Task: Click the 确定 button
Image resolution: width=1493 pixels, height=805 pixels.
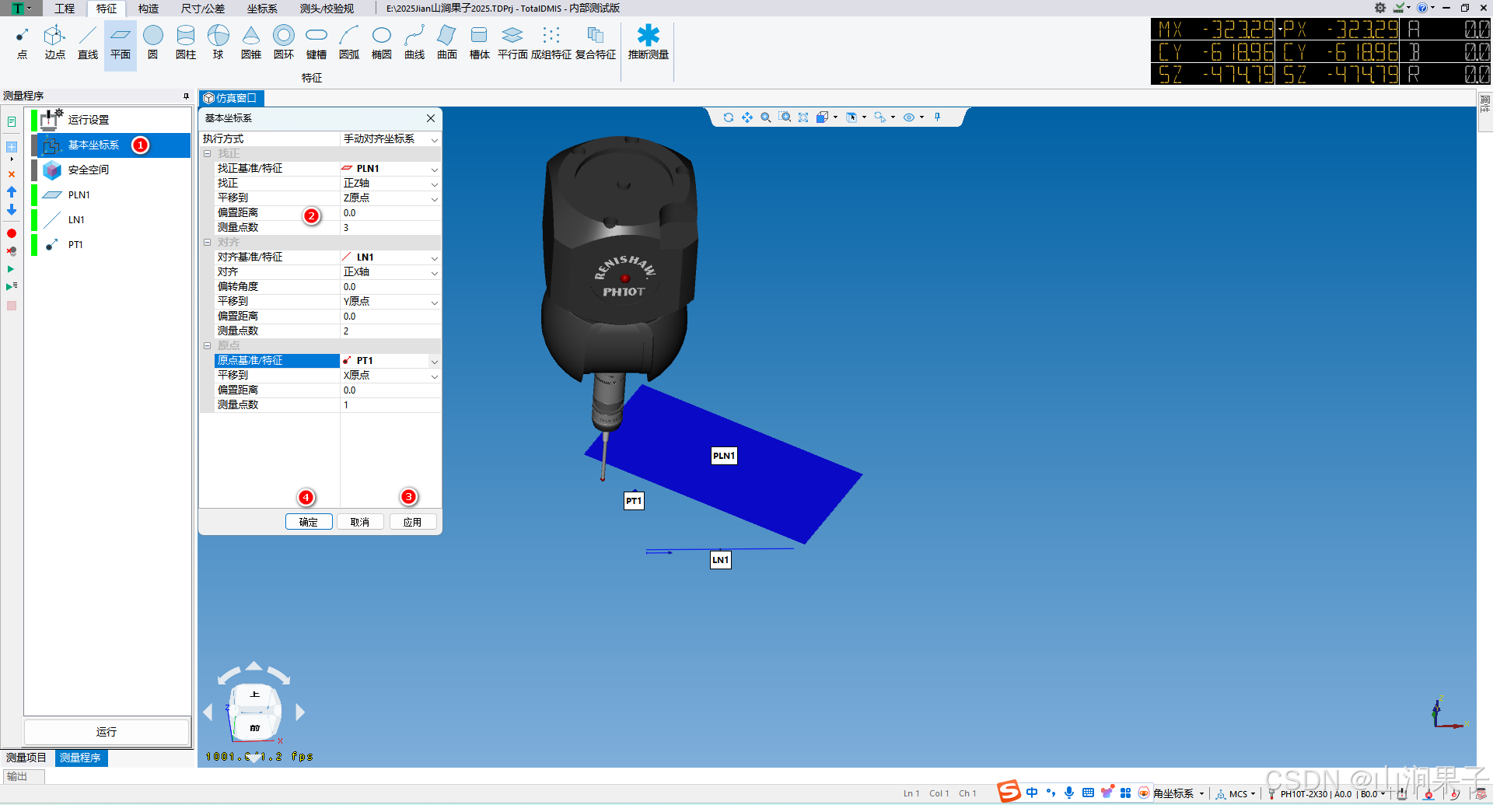Action: (309, 522)
